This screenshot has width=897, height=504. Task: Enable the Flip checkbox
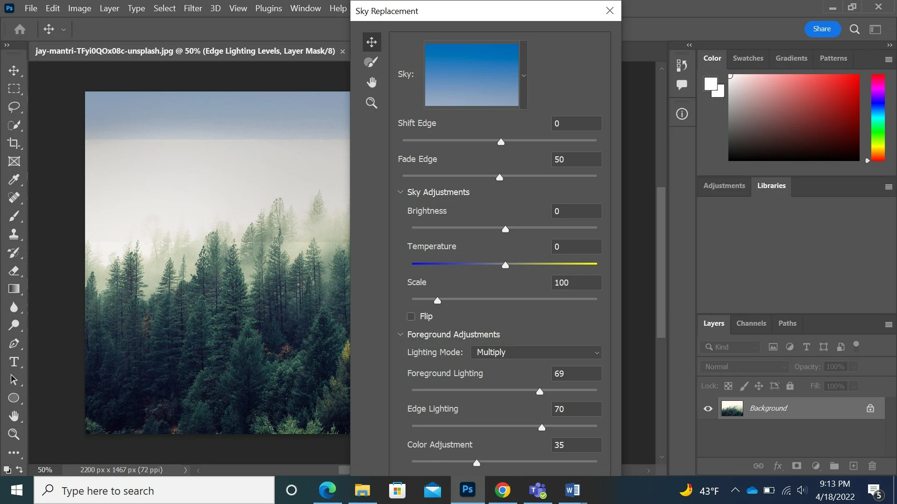pos(411,316)
